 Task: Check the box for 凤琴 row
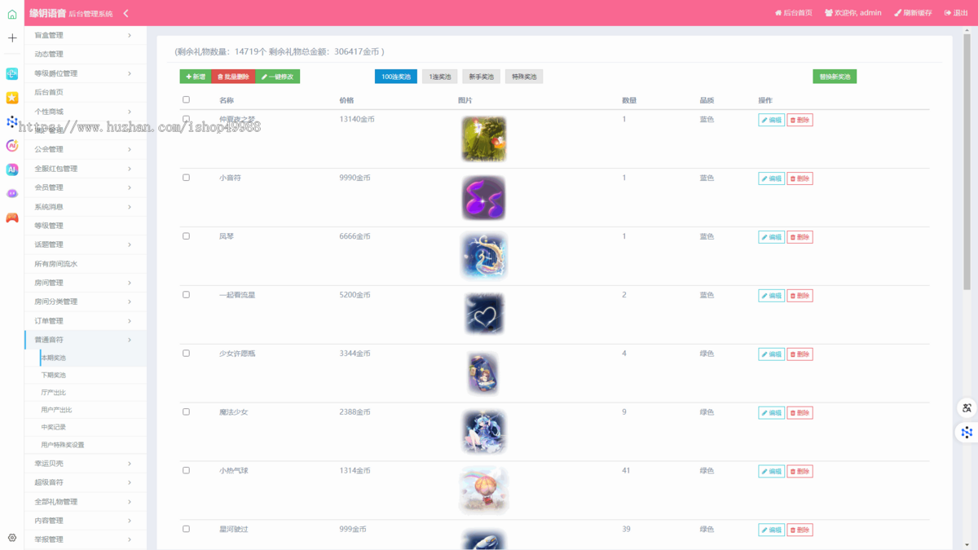(186, 236)
